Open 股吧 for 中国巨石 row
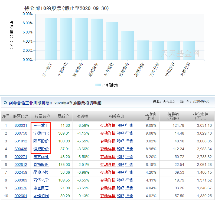 120,188
